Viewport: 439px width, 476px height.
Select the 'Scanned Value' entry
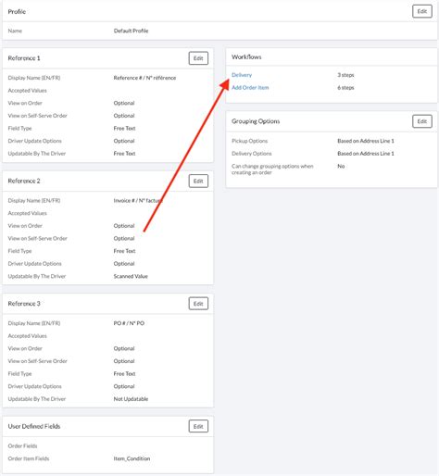131,276
